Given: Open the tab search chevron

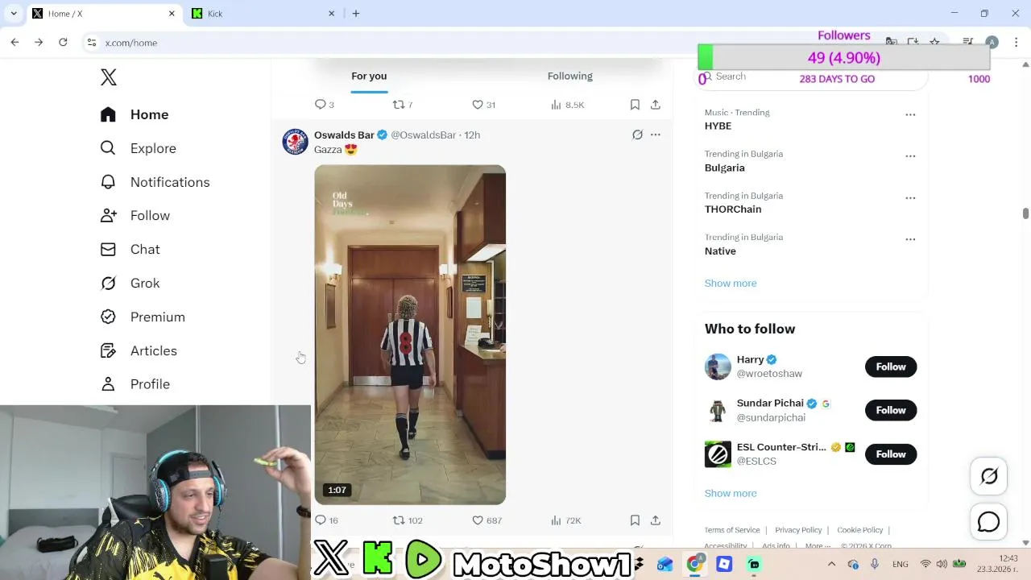Looking at the screenshot, I should click(14, 14).
